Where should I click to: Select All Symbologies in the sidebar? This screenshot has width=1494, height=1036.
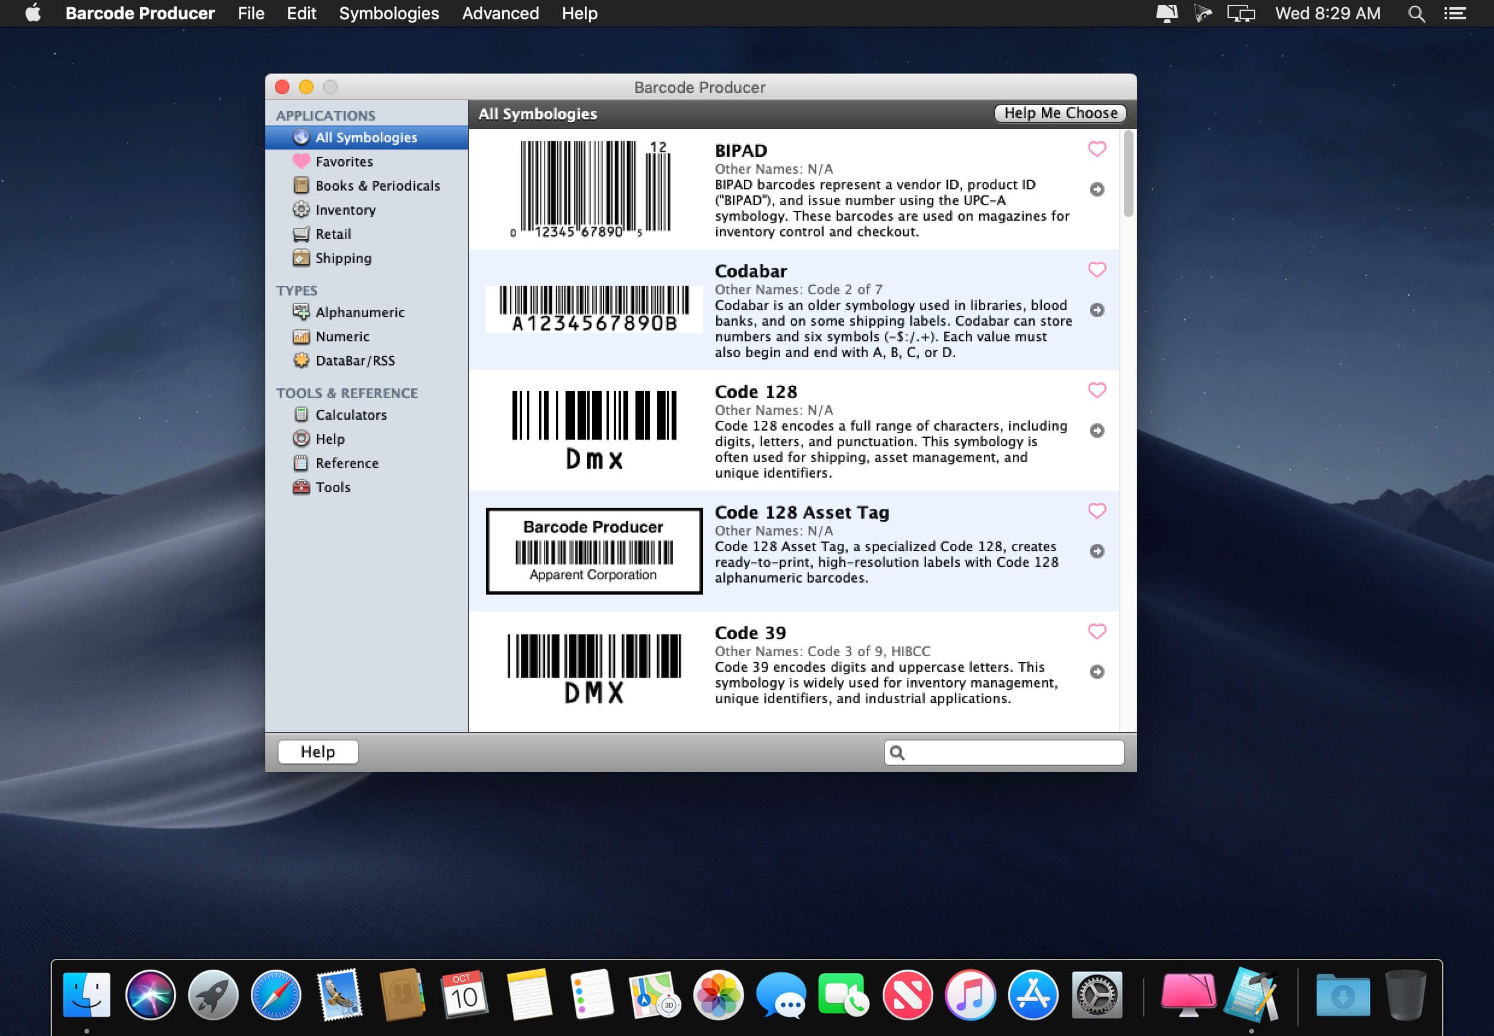(366, 137)
